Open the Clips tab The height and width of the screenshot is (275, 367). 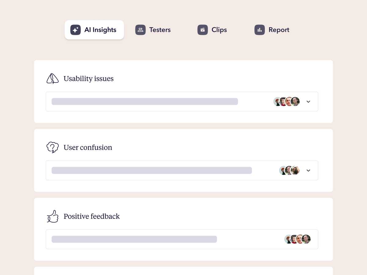tap(212, 30)
